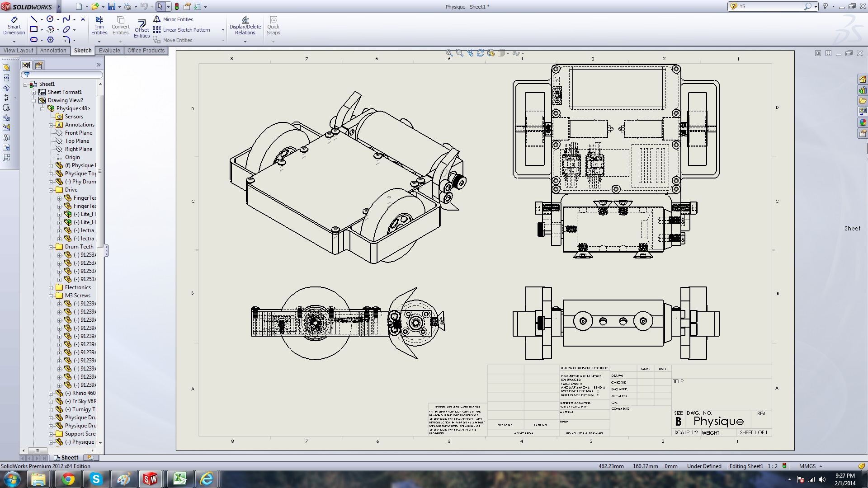868x488 pixels.
Task: Click the Save icon in the toolbar
Action: point(111,6)
